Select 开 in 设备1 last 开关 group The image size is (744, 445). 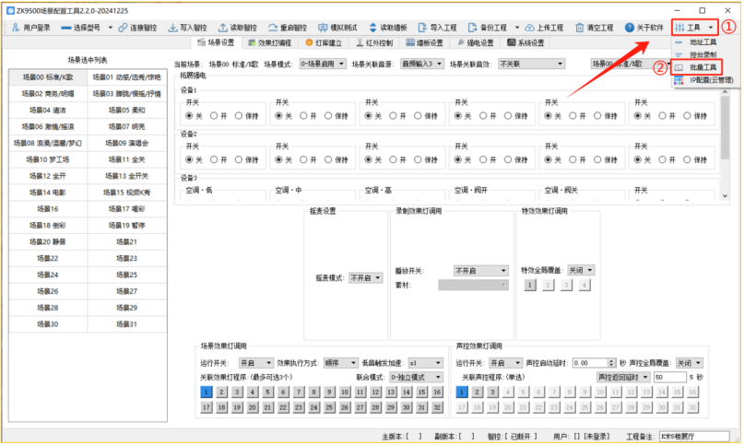coord(667,116)
